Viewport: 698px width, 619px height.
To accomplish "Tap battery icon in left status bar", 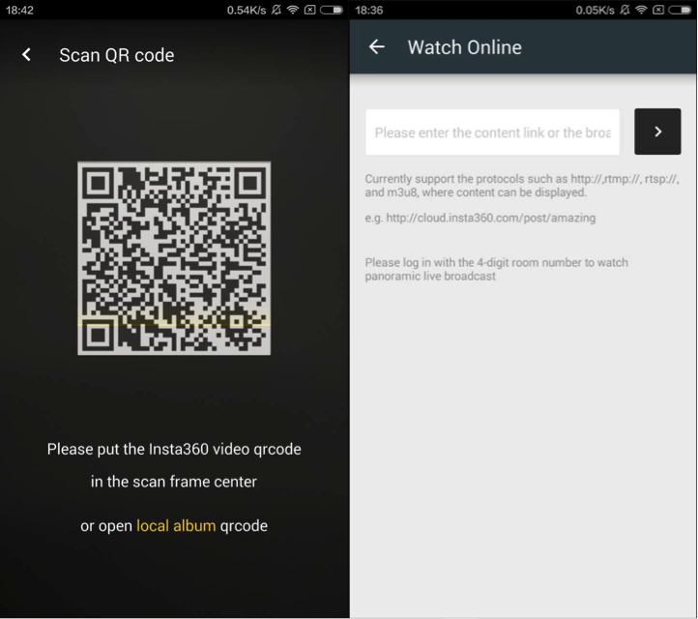I will coord(332,10).
